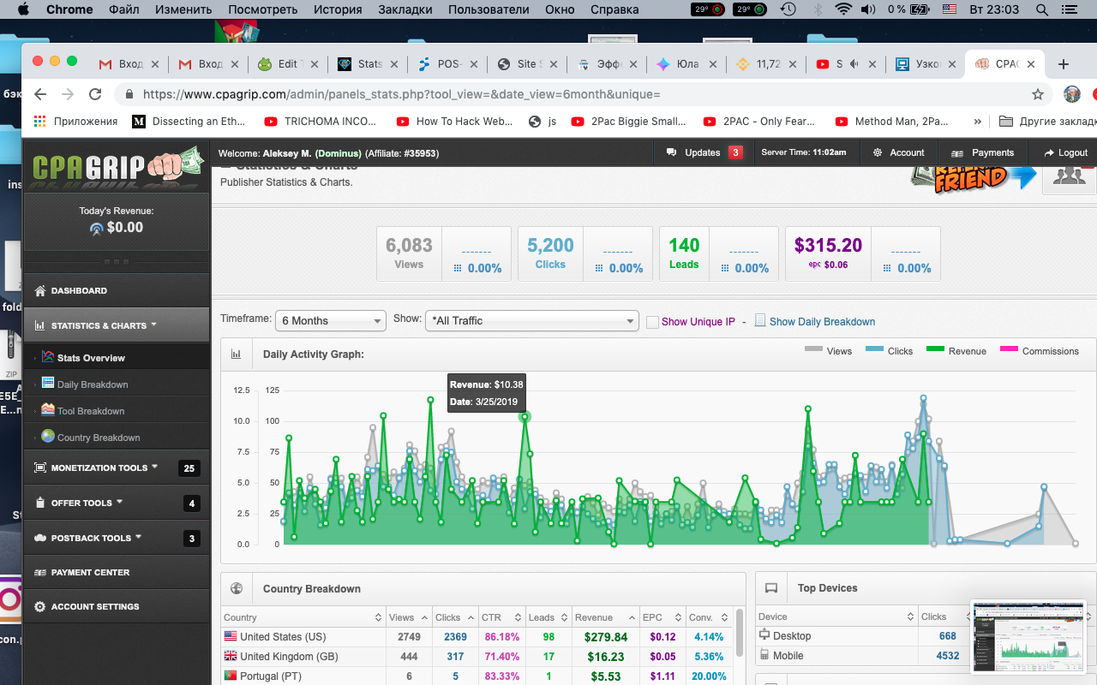The image size is (1097, 685).
Task: Reload the page with refresh icon
Action: pyautogui.click(x=95, y=94)
